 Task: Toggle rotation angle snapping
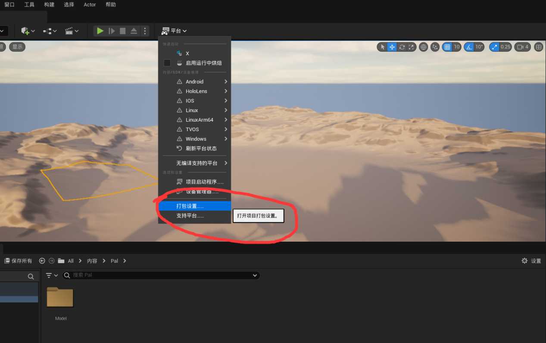(x=469, y=47)
